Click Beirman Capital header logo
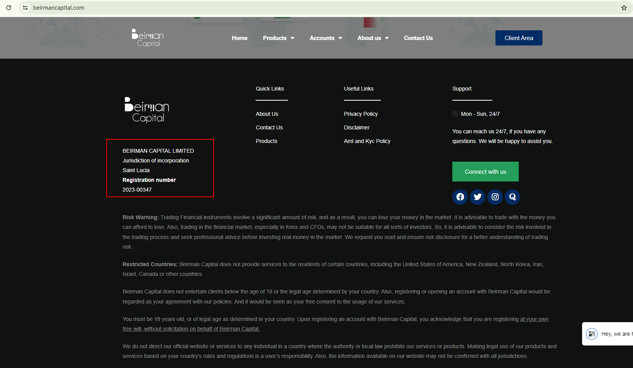The image size is (633, 368). pyautogui.click(x=148, y=38)
